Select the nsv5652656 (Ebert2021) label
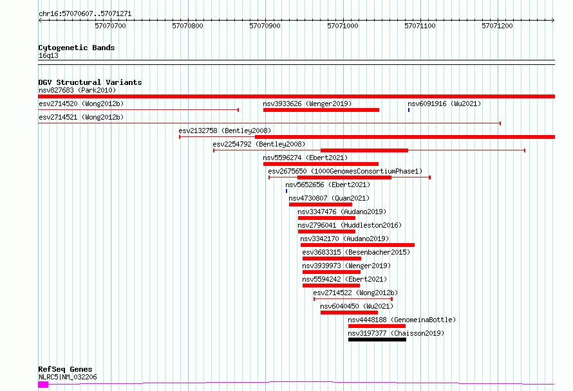Viewport: 573px width, 391px height. tap(328, 185)
